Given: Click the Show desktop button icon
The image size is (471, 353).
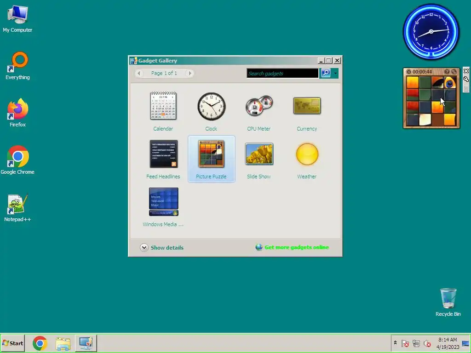Looking at the screenshot, I should [x=466, y=343].
